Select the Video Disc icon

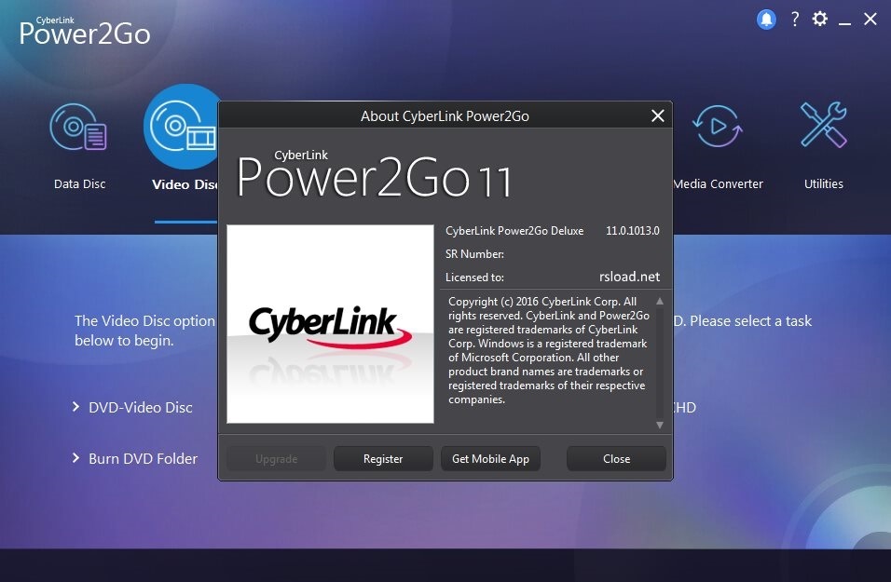click(181, 127)
